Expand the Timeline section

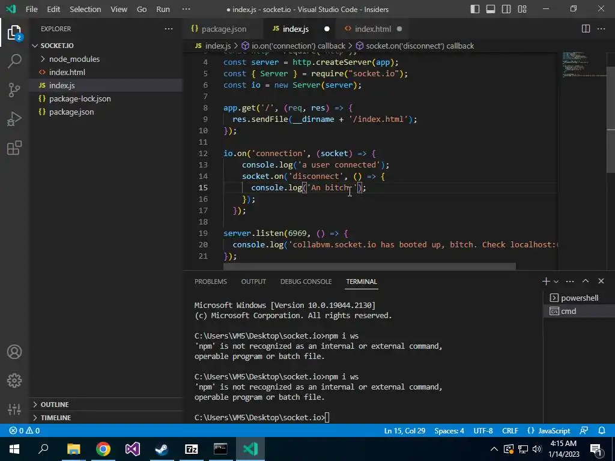pos(106,418)
